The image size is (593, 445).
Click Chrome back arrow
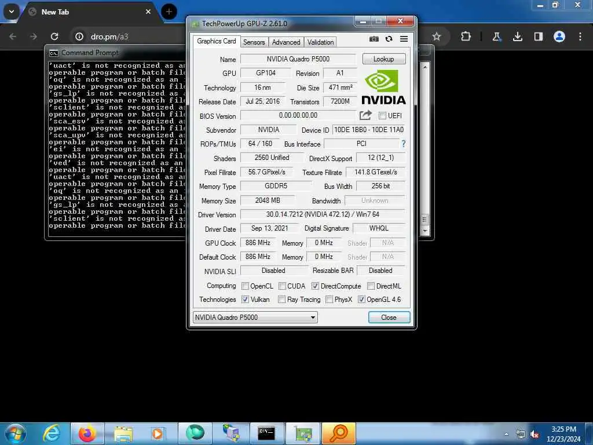[13, 37]
